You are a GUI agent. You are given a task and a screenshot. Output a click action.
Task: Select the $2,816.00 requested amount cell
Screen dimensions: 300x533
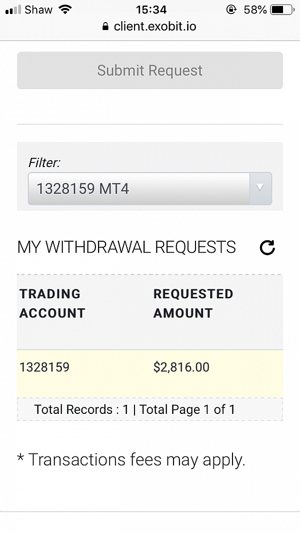(x=181, y=367)
